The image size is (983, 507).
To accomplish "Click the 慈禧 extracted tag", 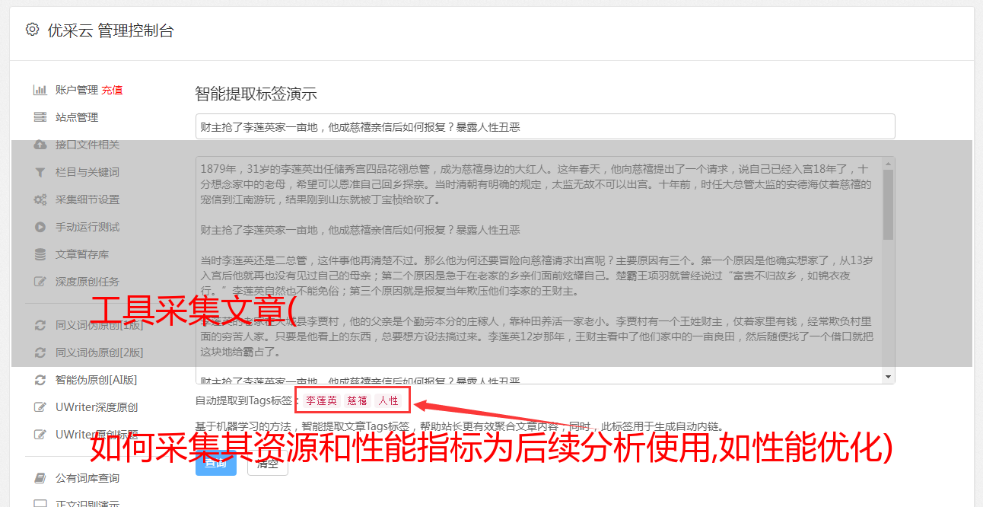I will tap(358, 400).
